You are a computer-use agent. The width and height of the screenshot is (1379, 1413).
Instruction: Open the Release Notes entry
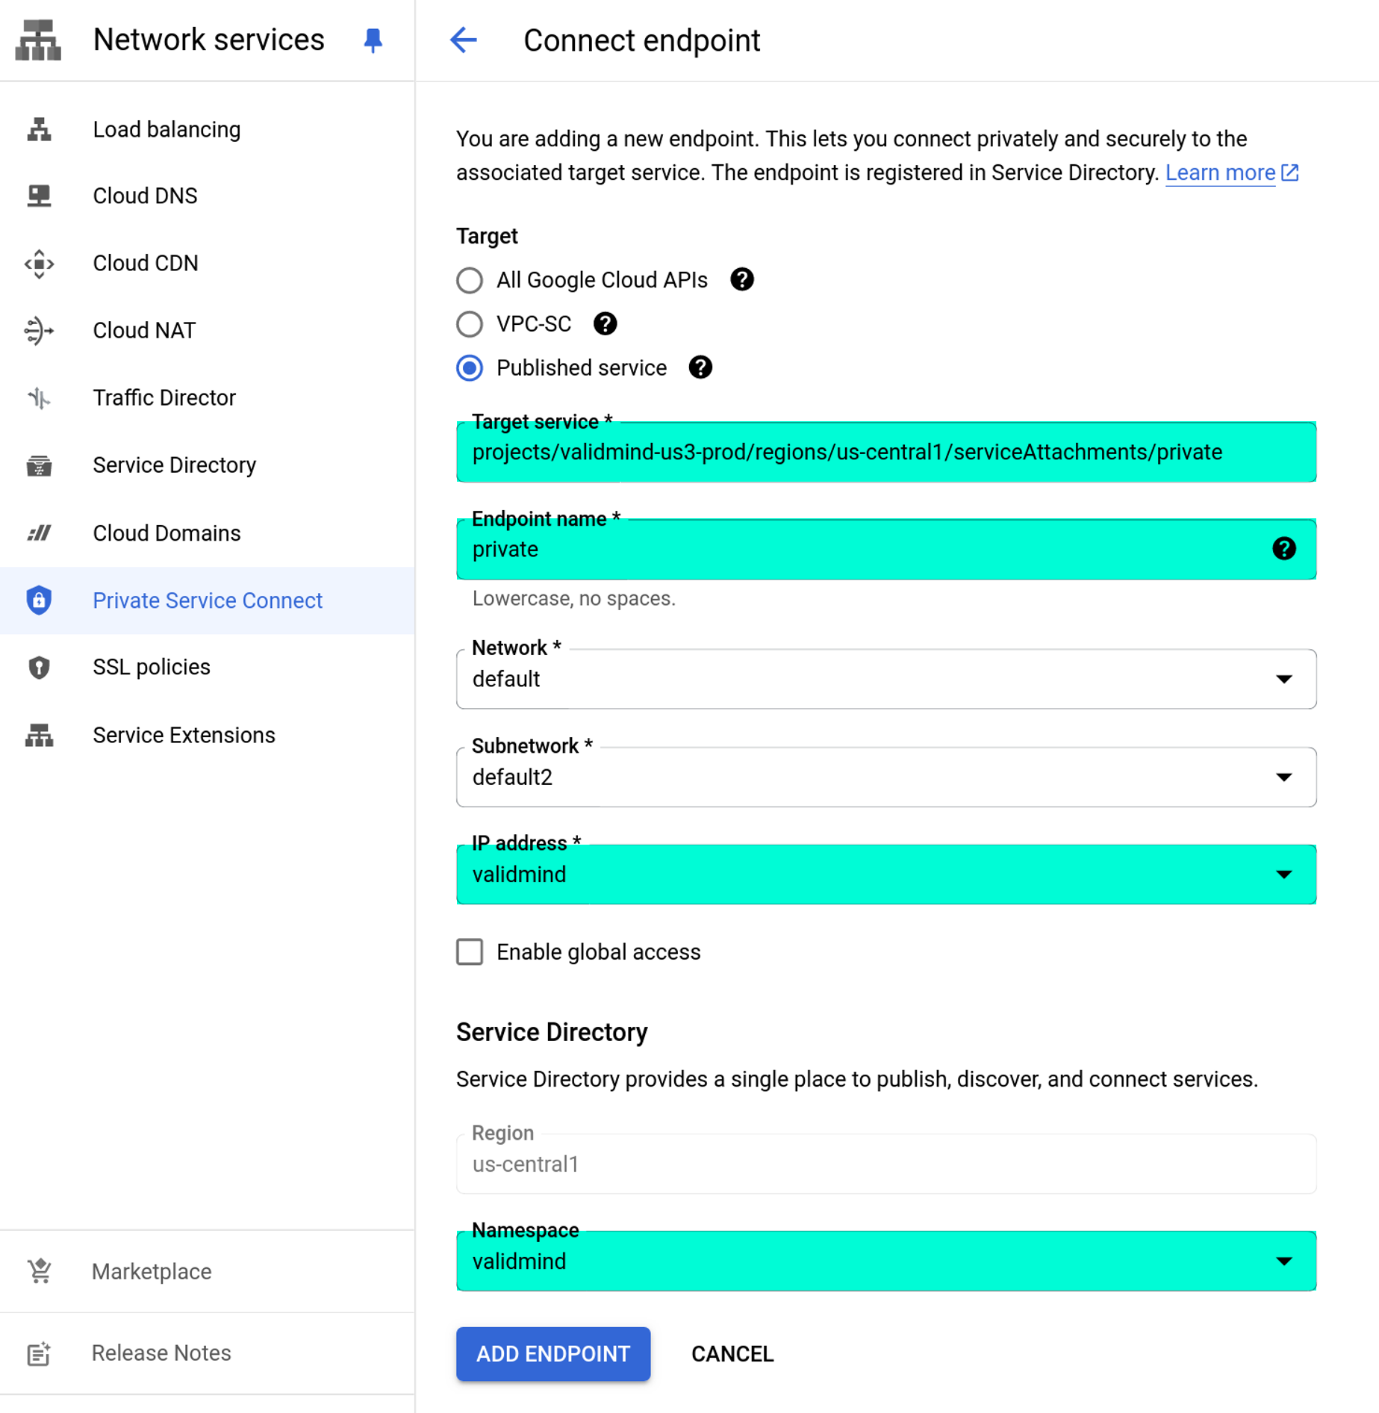161,1353
